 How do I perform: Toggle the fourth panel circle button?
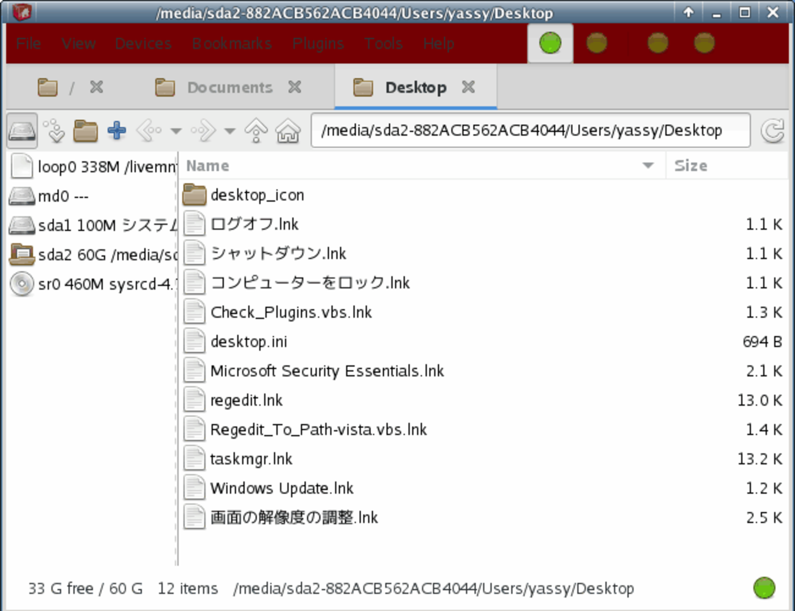click(x=704, y=43)
